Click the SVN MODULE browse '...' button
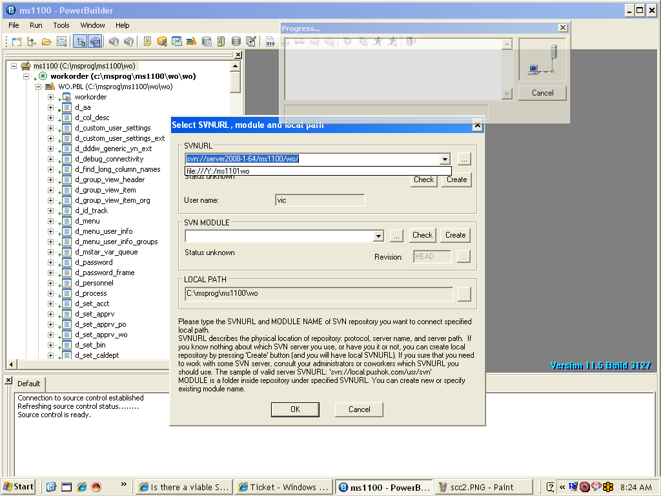This screenshot has height=496, width=661. click(396, 235)
